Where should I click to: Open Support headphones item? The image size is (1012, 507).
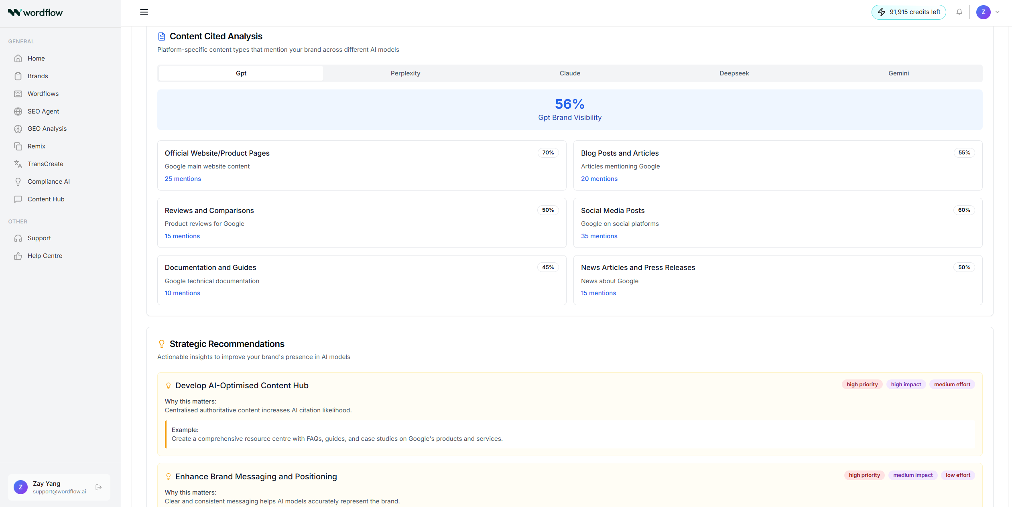tap(39, 238)
